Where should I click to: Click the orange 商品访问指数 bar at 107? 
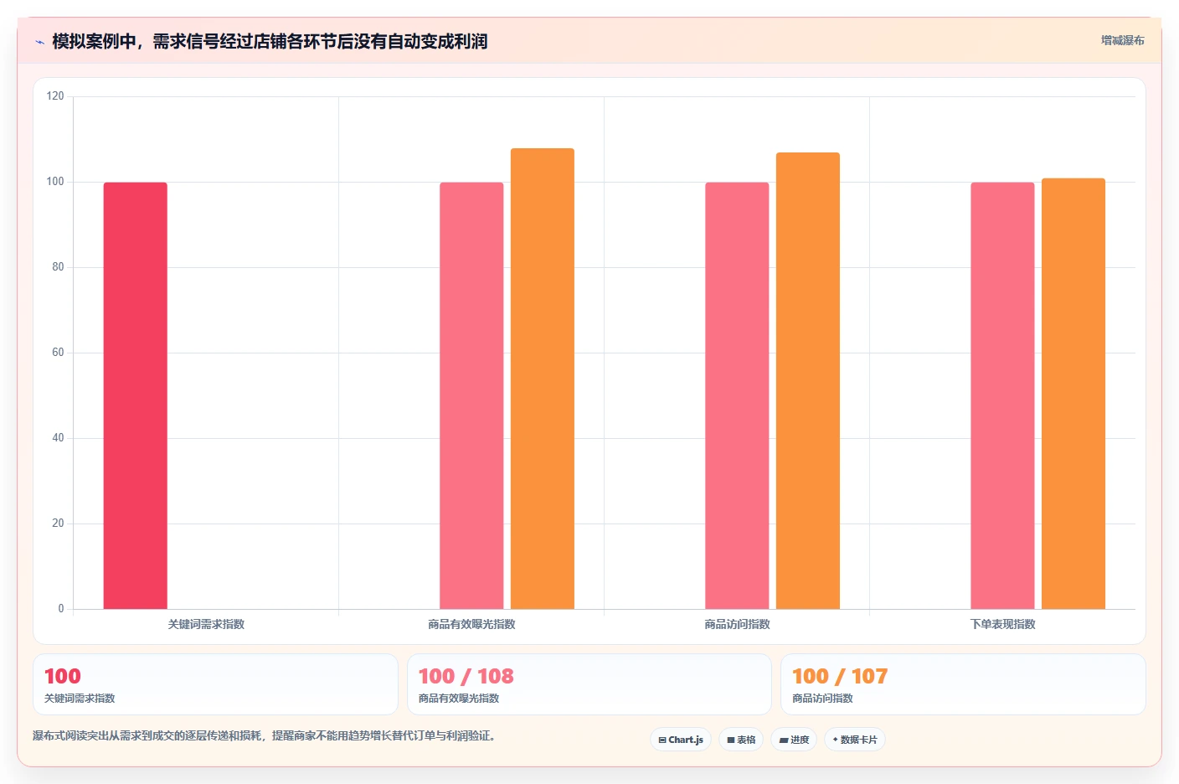pyautogui.click(x=808, y=380)
